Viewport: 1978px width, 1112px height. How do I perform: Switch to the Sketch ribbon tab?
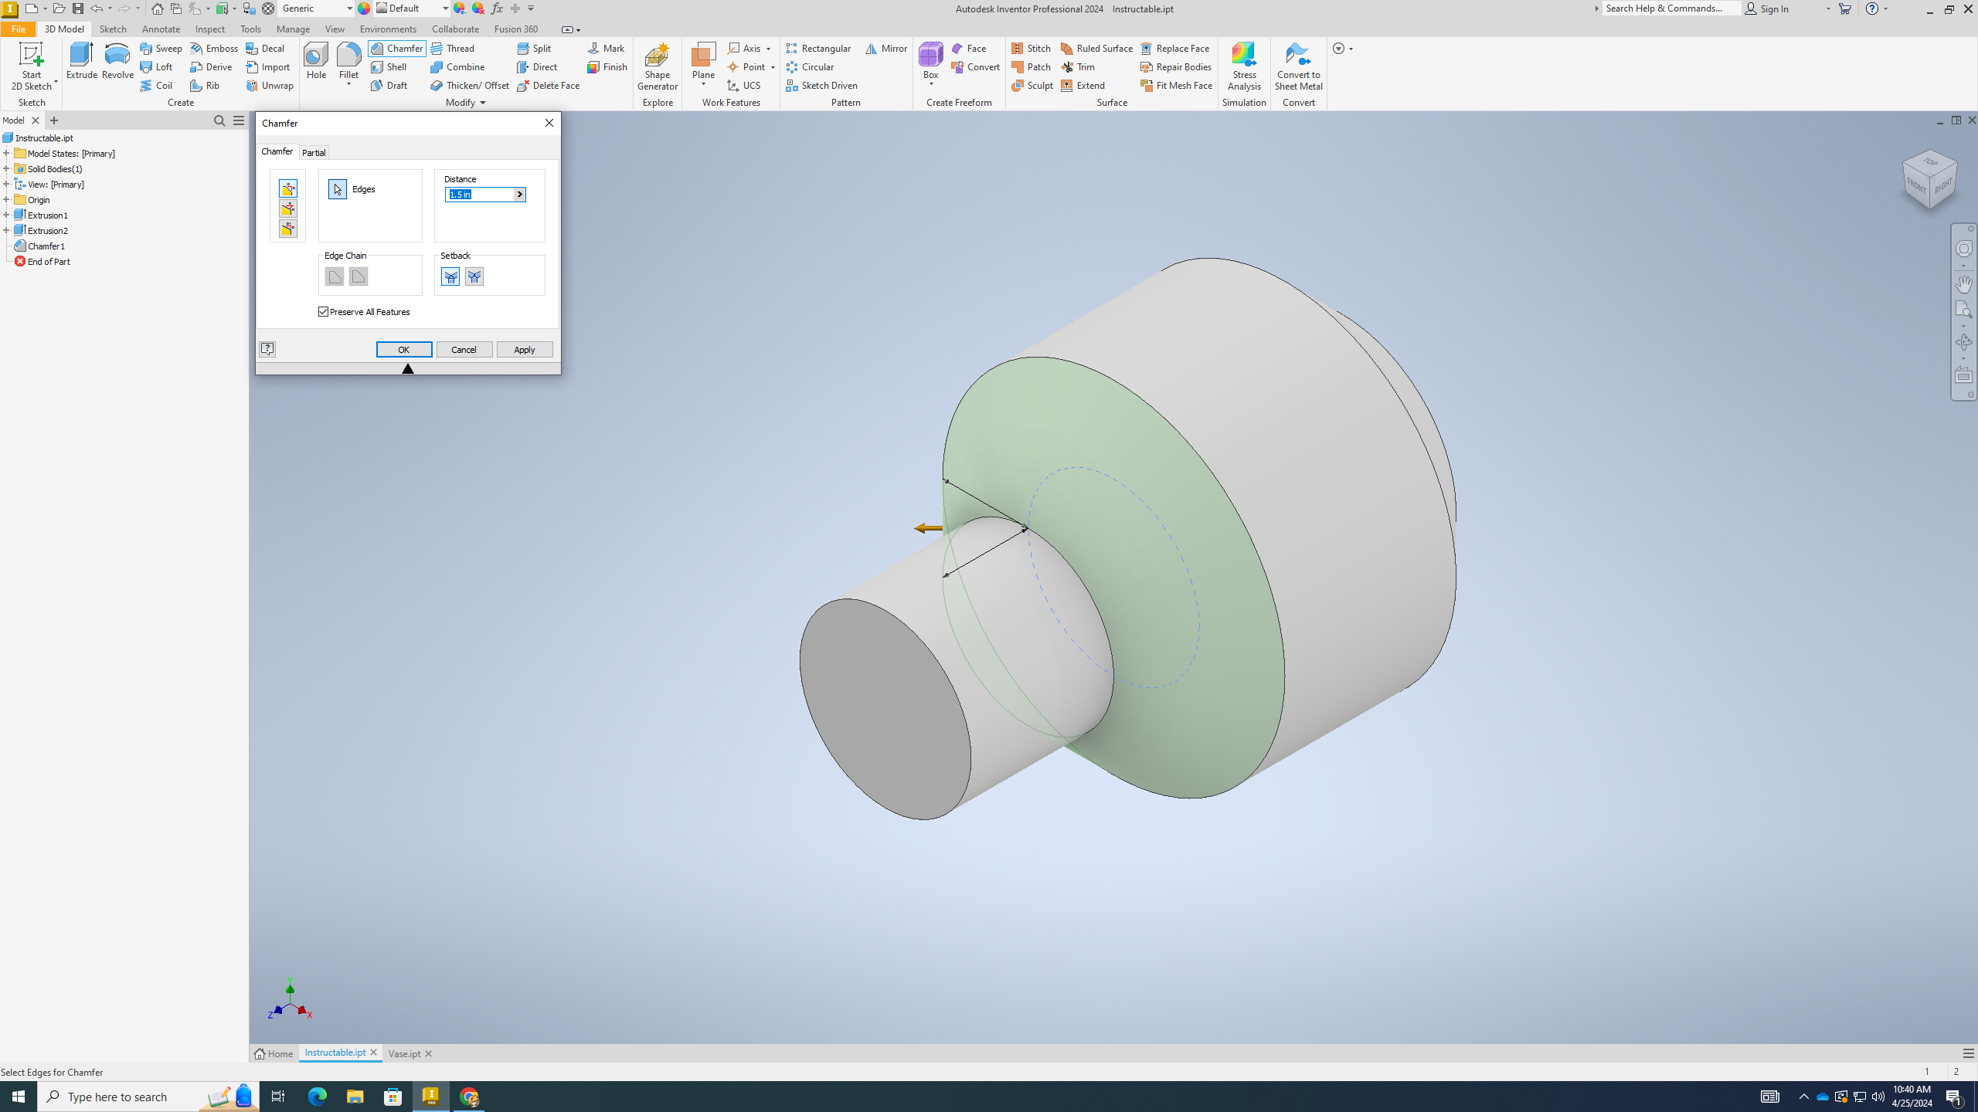click(113, 29)
